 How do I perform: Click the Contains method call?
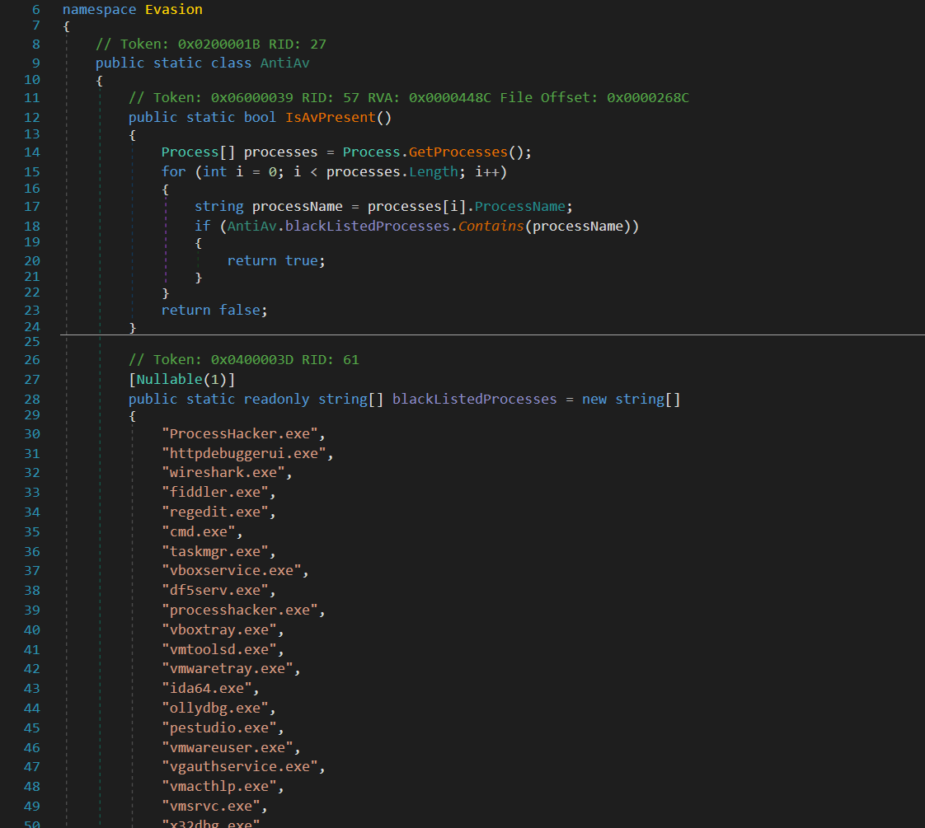491,226
